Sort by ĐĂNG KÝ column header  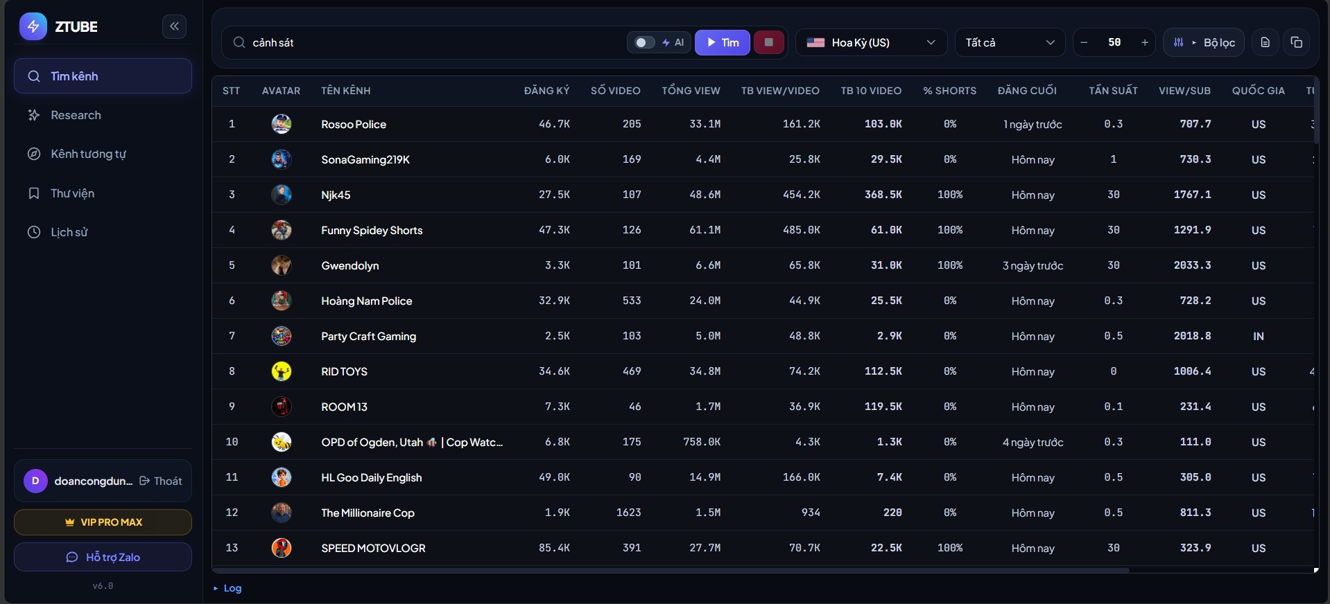coord(546,91)
